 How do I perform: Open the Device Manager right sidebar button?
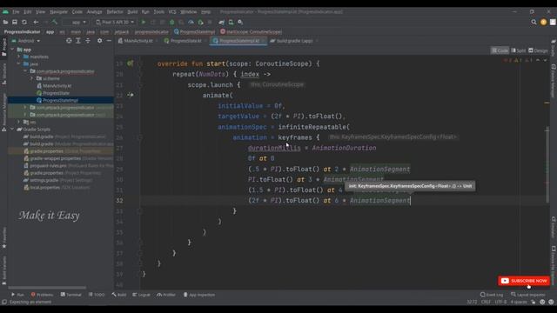tap(554, 80)
